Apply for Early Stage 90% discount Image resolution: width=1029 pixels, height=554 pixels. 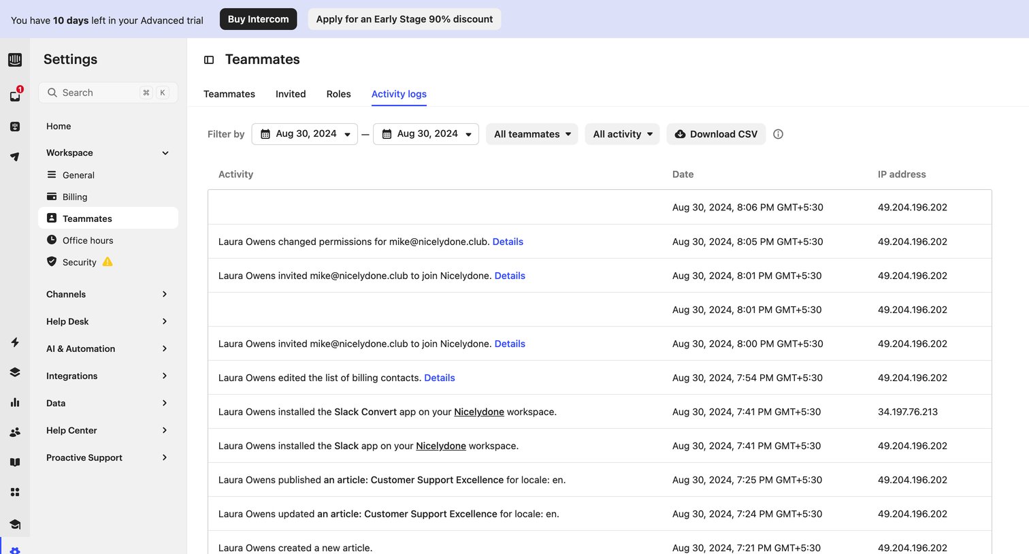click(404, 19)
